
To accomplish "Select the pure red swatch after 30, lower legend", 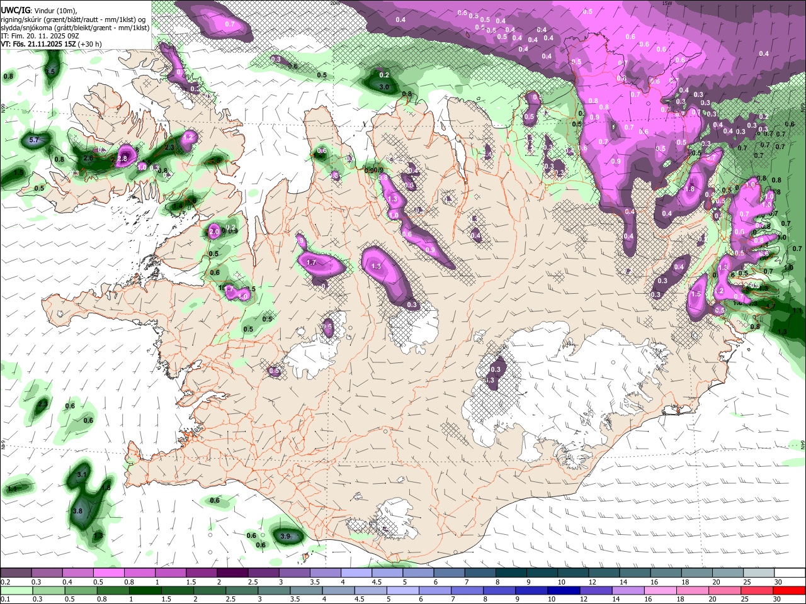I will [788, 590].
